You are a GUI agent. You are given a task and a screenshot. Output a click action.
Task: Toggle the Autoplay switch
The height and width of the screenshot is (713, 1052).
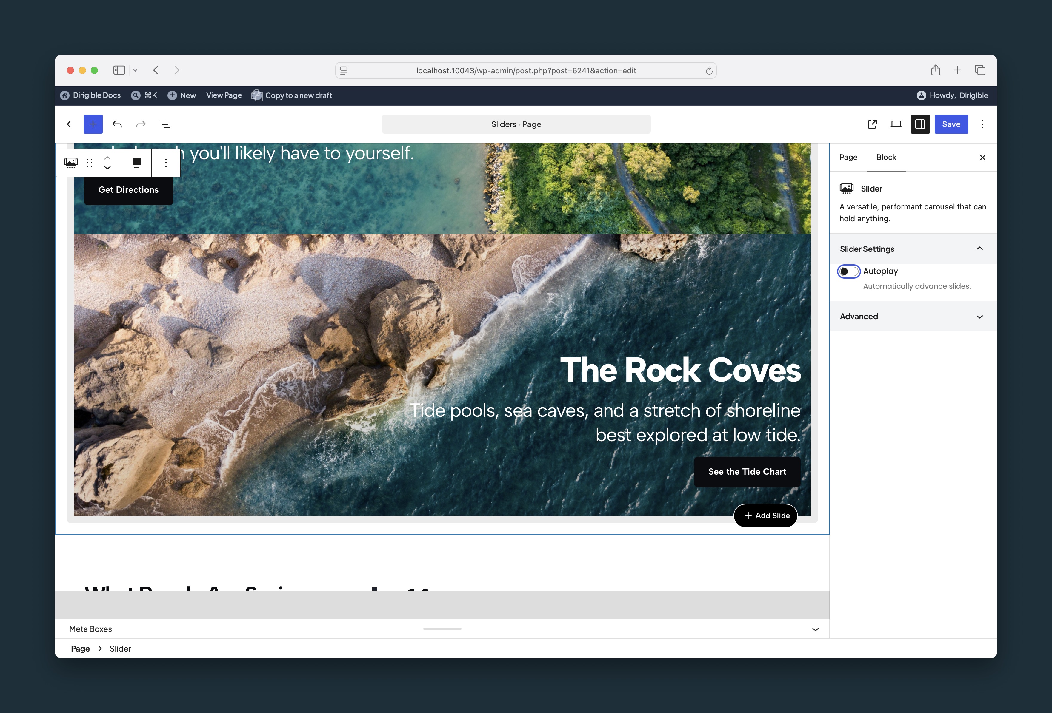tap(849, 271)
